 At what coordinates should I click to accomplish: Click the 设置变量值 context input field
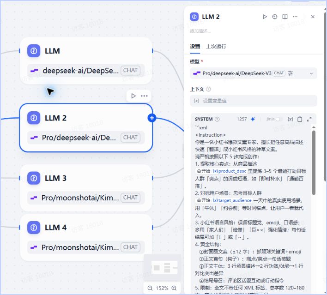click(254, 101)
